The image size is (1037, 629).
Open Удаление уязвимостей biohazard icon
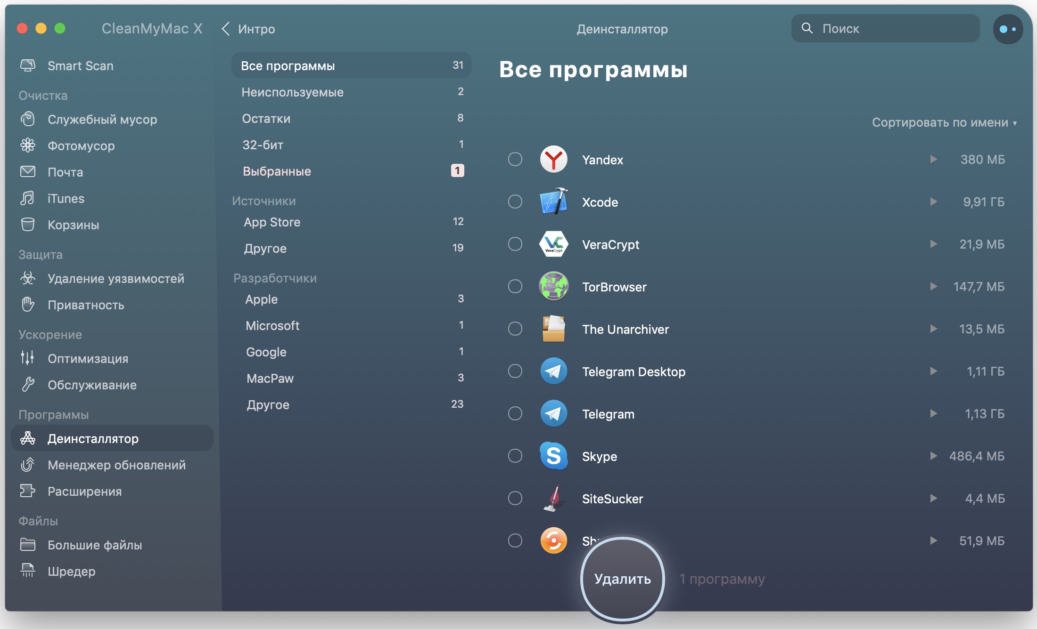point(28,278)
